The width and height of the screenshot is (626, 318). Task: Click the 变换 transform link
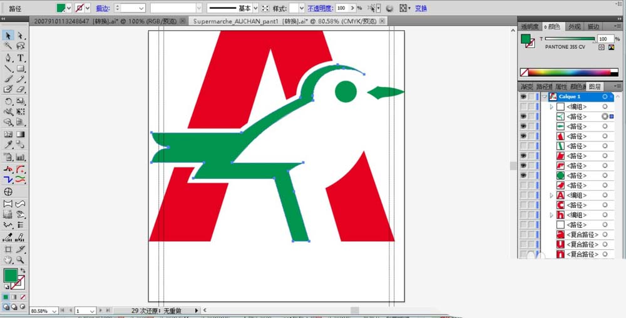coord(421,8)
